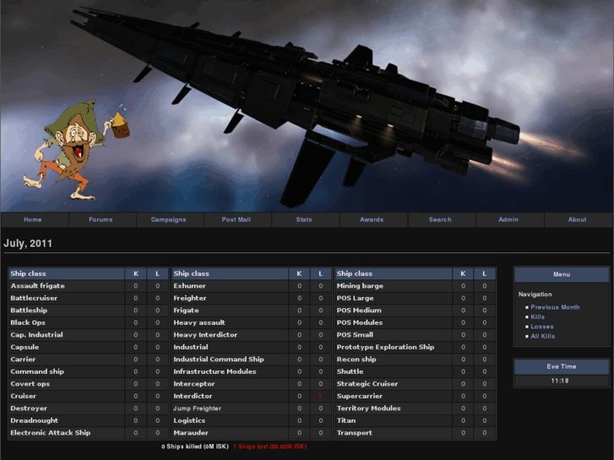
Task: Select the Supercarrier ship class
Action: coord(360,396)
